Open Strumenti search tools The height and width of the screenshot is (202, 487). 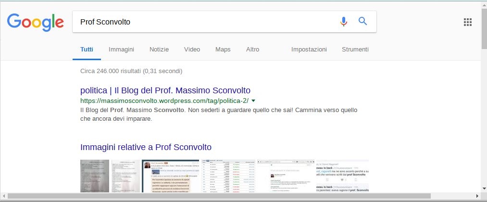[355, 50]
